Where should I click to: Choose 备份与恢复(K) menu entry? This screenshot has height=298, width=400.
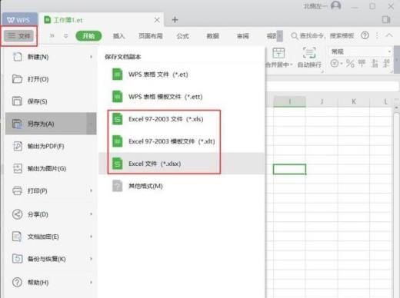tap(51, 259)
